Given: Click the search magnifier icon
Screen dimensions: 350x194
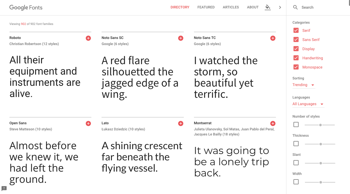Looking at the screenshot, I should coord(295,7).
